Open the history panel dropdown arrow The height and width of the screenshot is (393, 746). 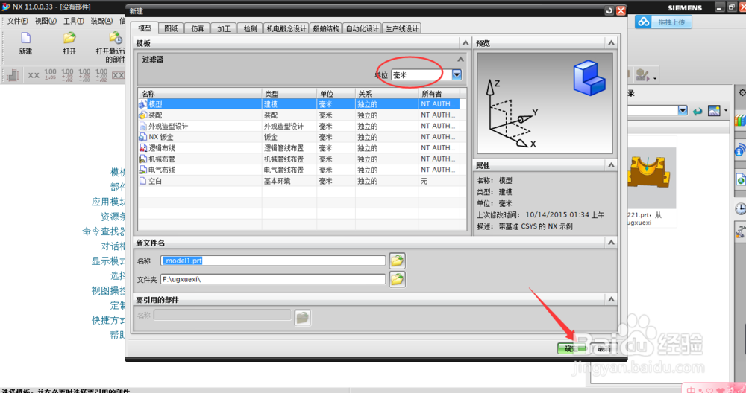pyautogui.click(x=683, y=111)
